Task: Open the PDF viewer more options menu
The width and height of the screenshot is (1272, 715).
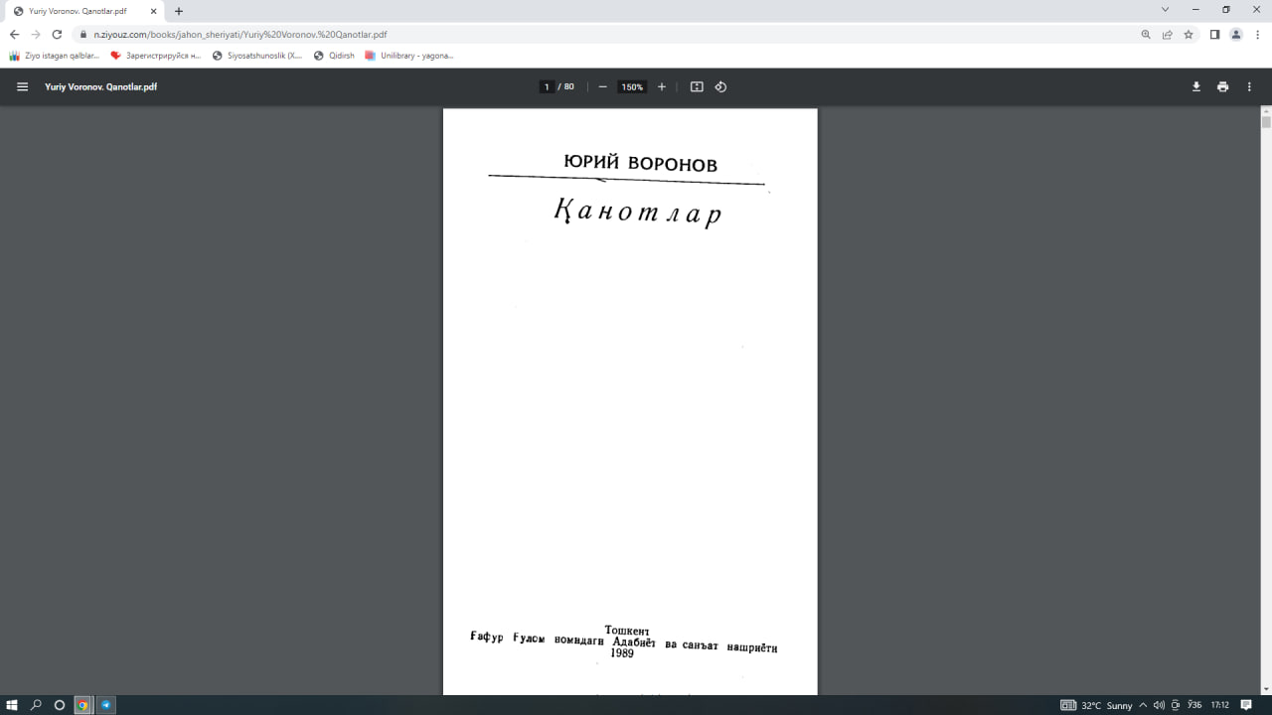Action: 1249,86
